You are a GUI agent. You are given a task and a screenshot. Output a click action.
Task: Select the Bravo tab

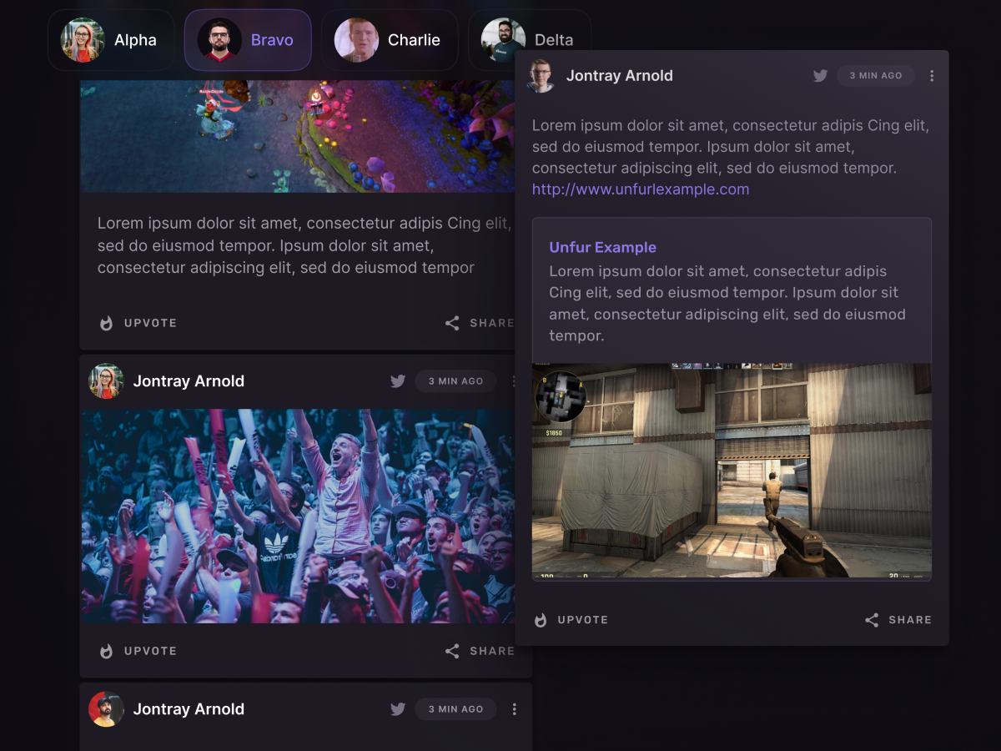tap(248, 40)
